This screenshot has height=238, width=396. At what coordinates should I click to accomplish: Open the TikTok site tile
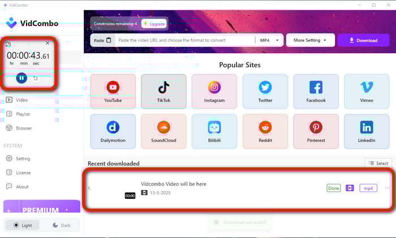pos(163,92)
